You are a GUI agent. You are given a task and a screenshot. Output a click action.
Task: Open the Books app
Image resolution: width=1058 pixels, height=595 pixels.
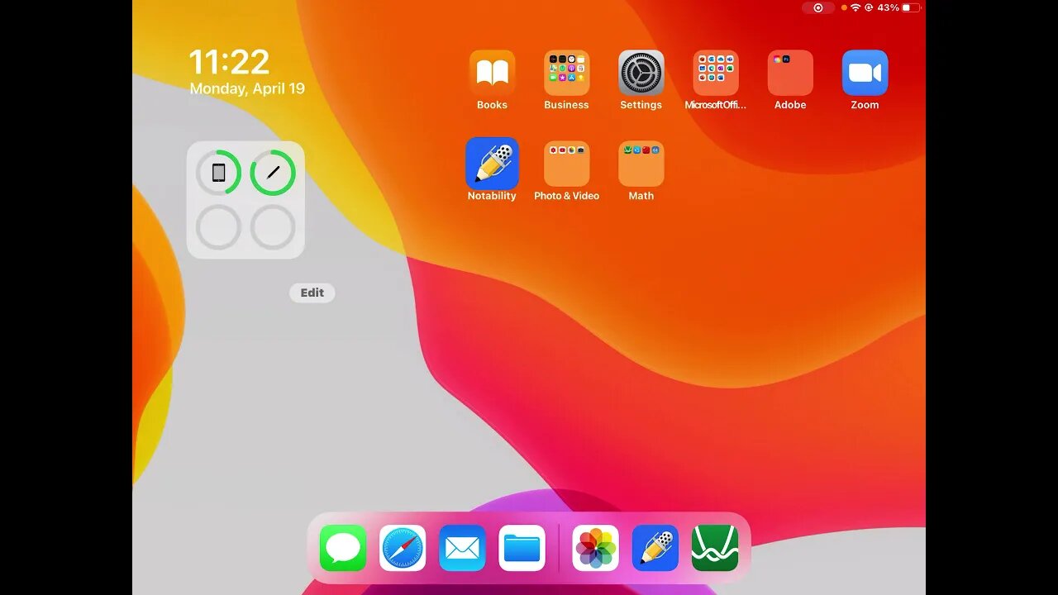click(492, 73)
